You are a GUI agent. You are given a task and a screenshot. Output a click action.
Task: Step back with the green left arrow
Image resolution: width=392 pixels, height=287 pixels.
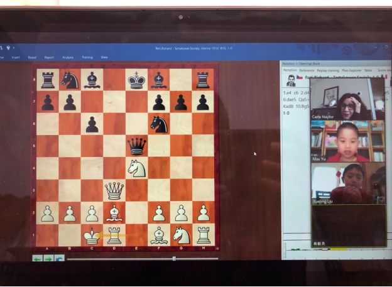(37, 259)
